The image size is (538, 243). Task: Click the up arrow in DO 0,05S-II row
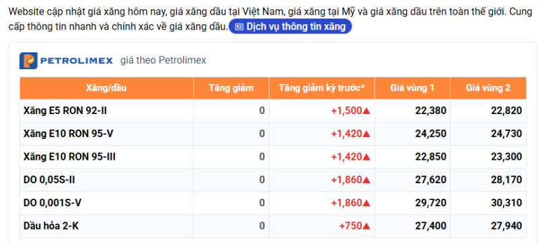click(367, 180)
